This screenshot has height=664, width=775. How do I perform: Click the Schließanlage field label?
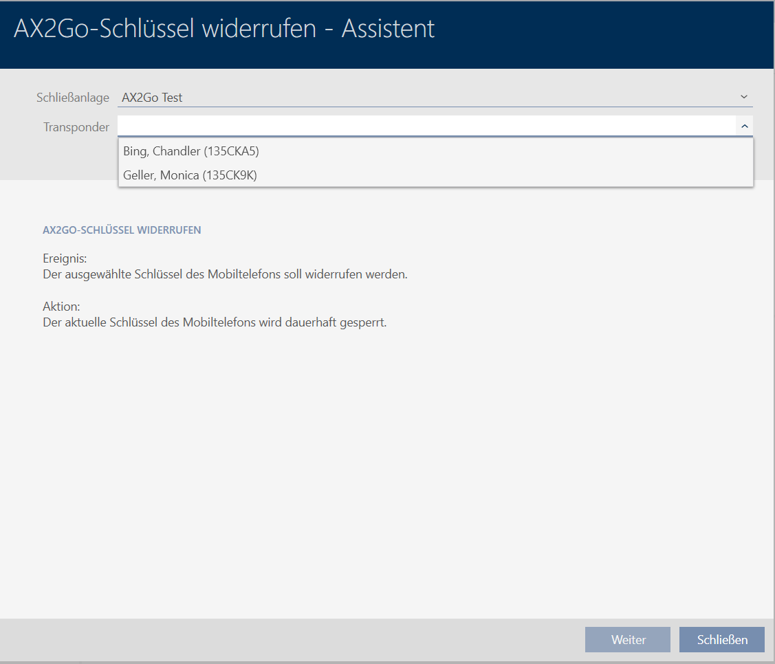(x=73, y=98)
